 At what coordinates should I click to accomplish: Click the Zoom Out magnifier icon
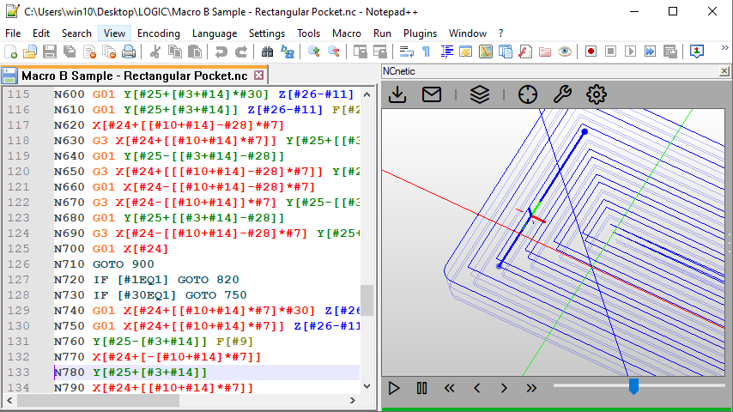333,51
